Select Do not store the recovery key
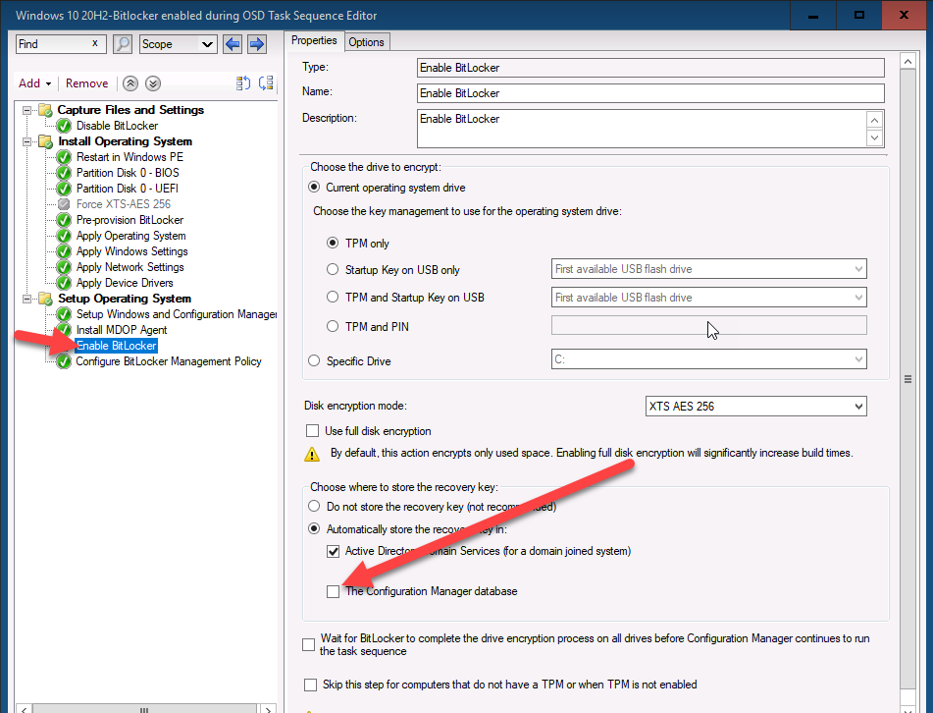This screenshot has height=713, width=933. point(314,507)
